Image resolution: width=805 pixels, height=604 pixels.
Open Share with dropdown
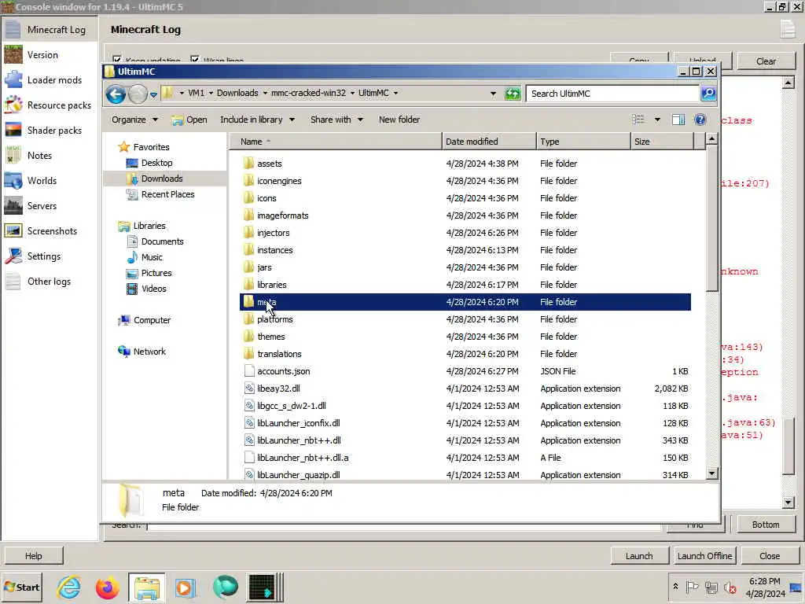[336, 120]
